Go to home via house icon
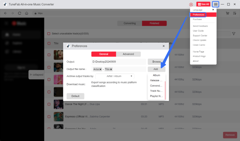The height and width of the screenshot is (141, 240). coord(27,13)
